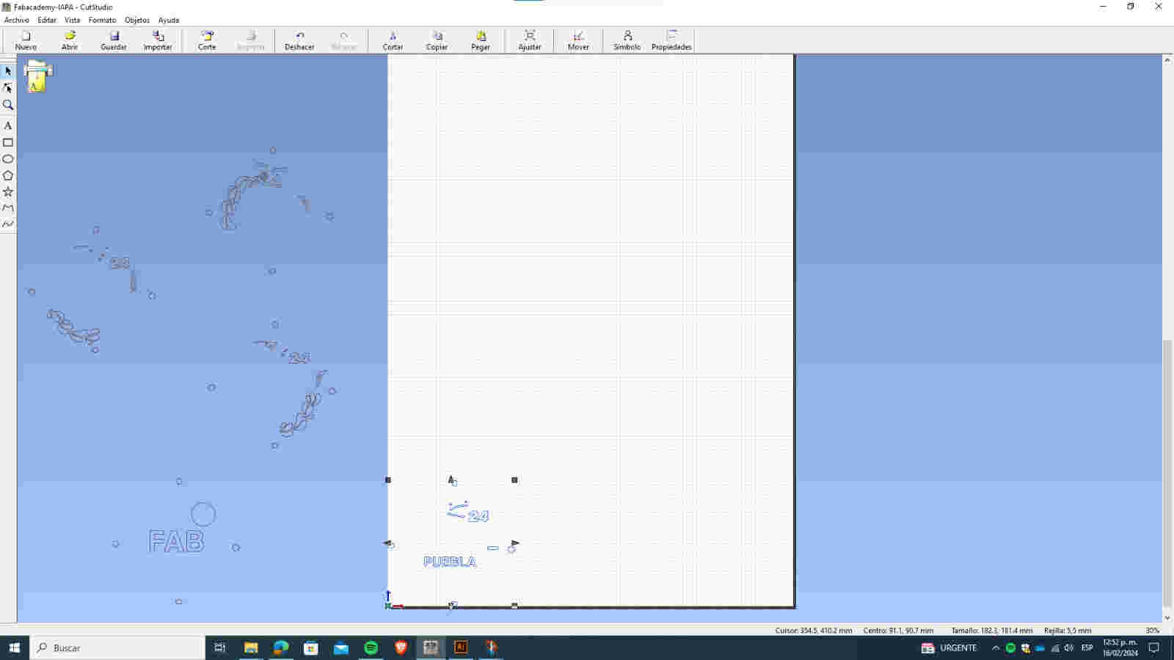
Task: Click vertical scrollbar down arrow
Action: pyautogui.click(x=1167, y=618)
